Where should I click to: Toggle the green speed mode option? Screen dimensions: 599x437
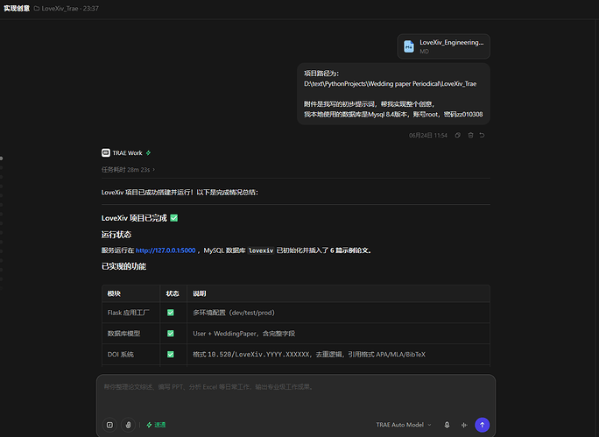156,425
